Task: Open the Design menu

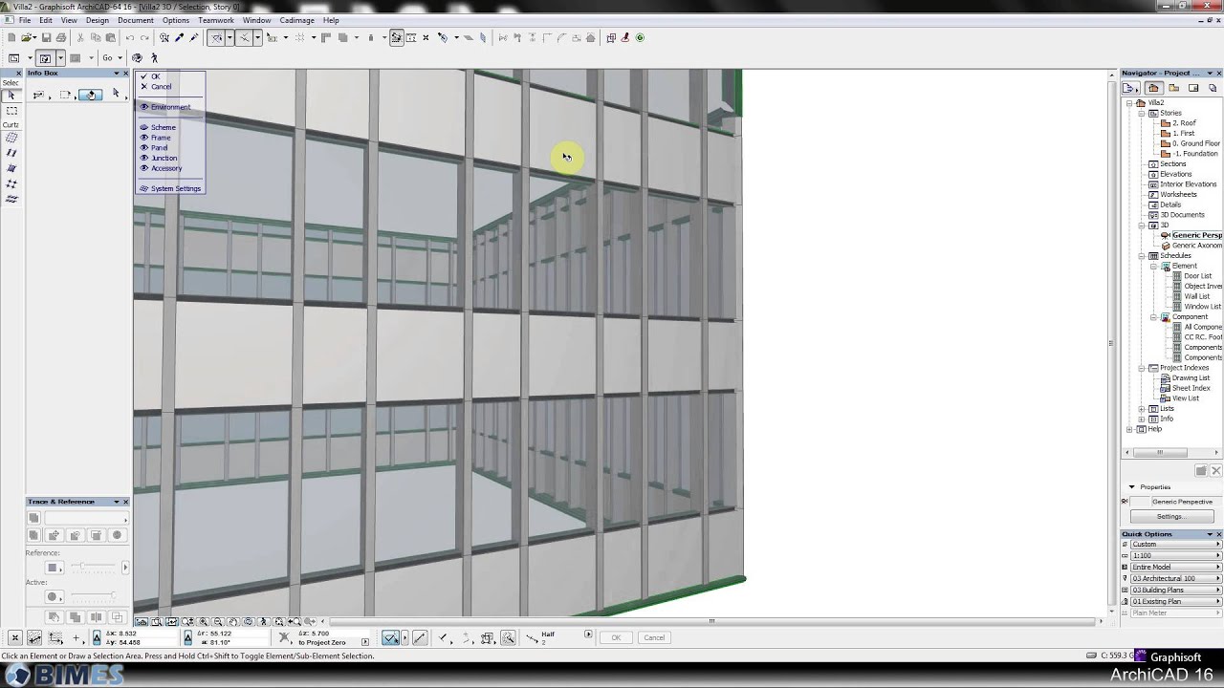Action: pos(97,20)
